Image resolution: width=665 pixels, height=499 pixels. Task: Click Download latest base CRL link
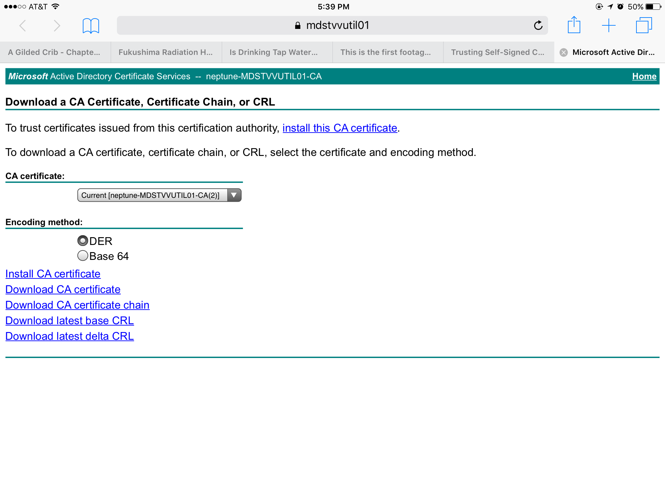point(69,321)
